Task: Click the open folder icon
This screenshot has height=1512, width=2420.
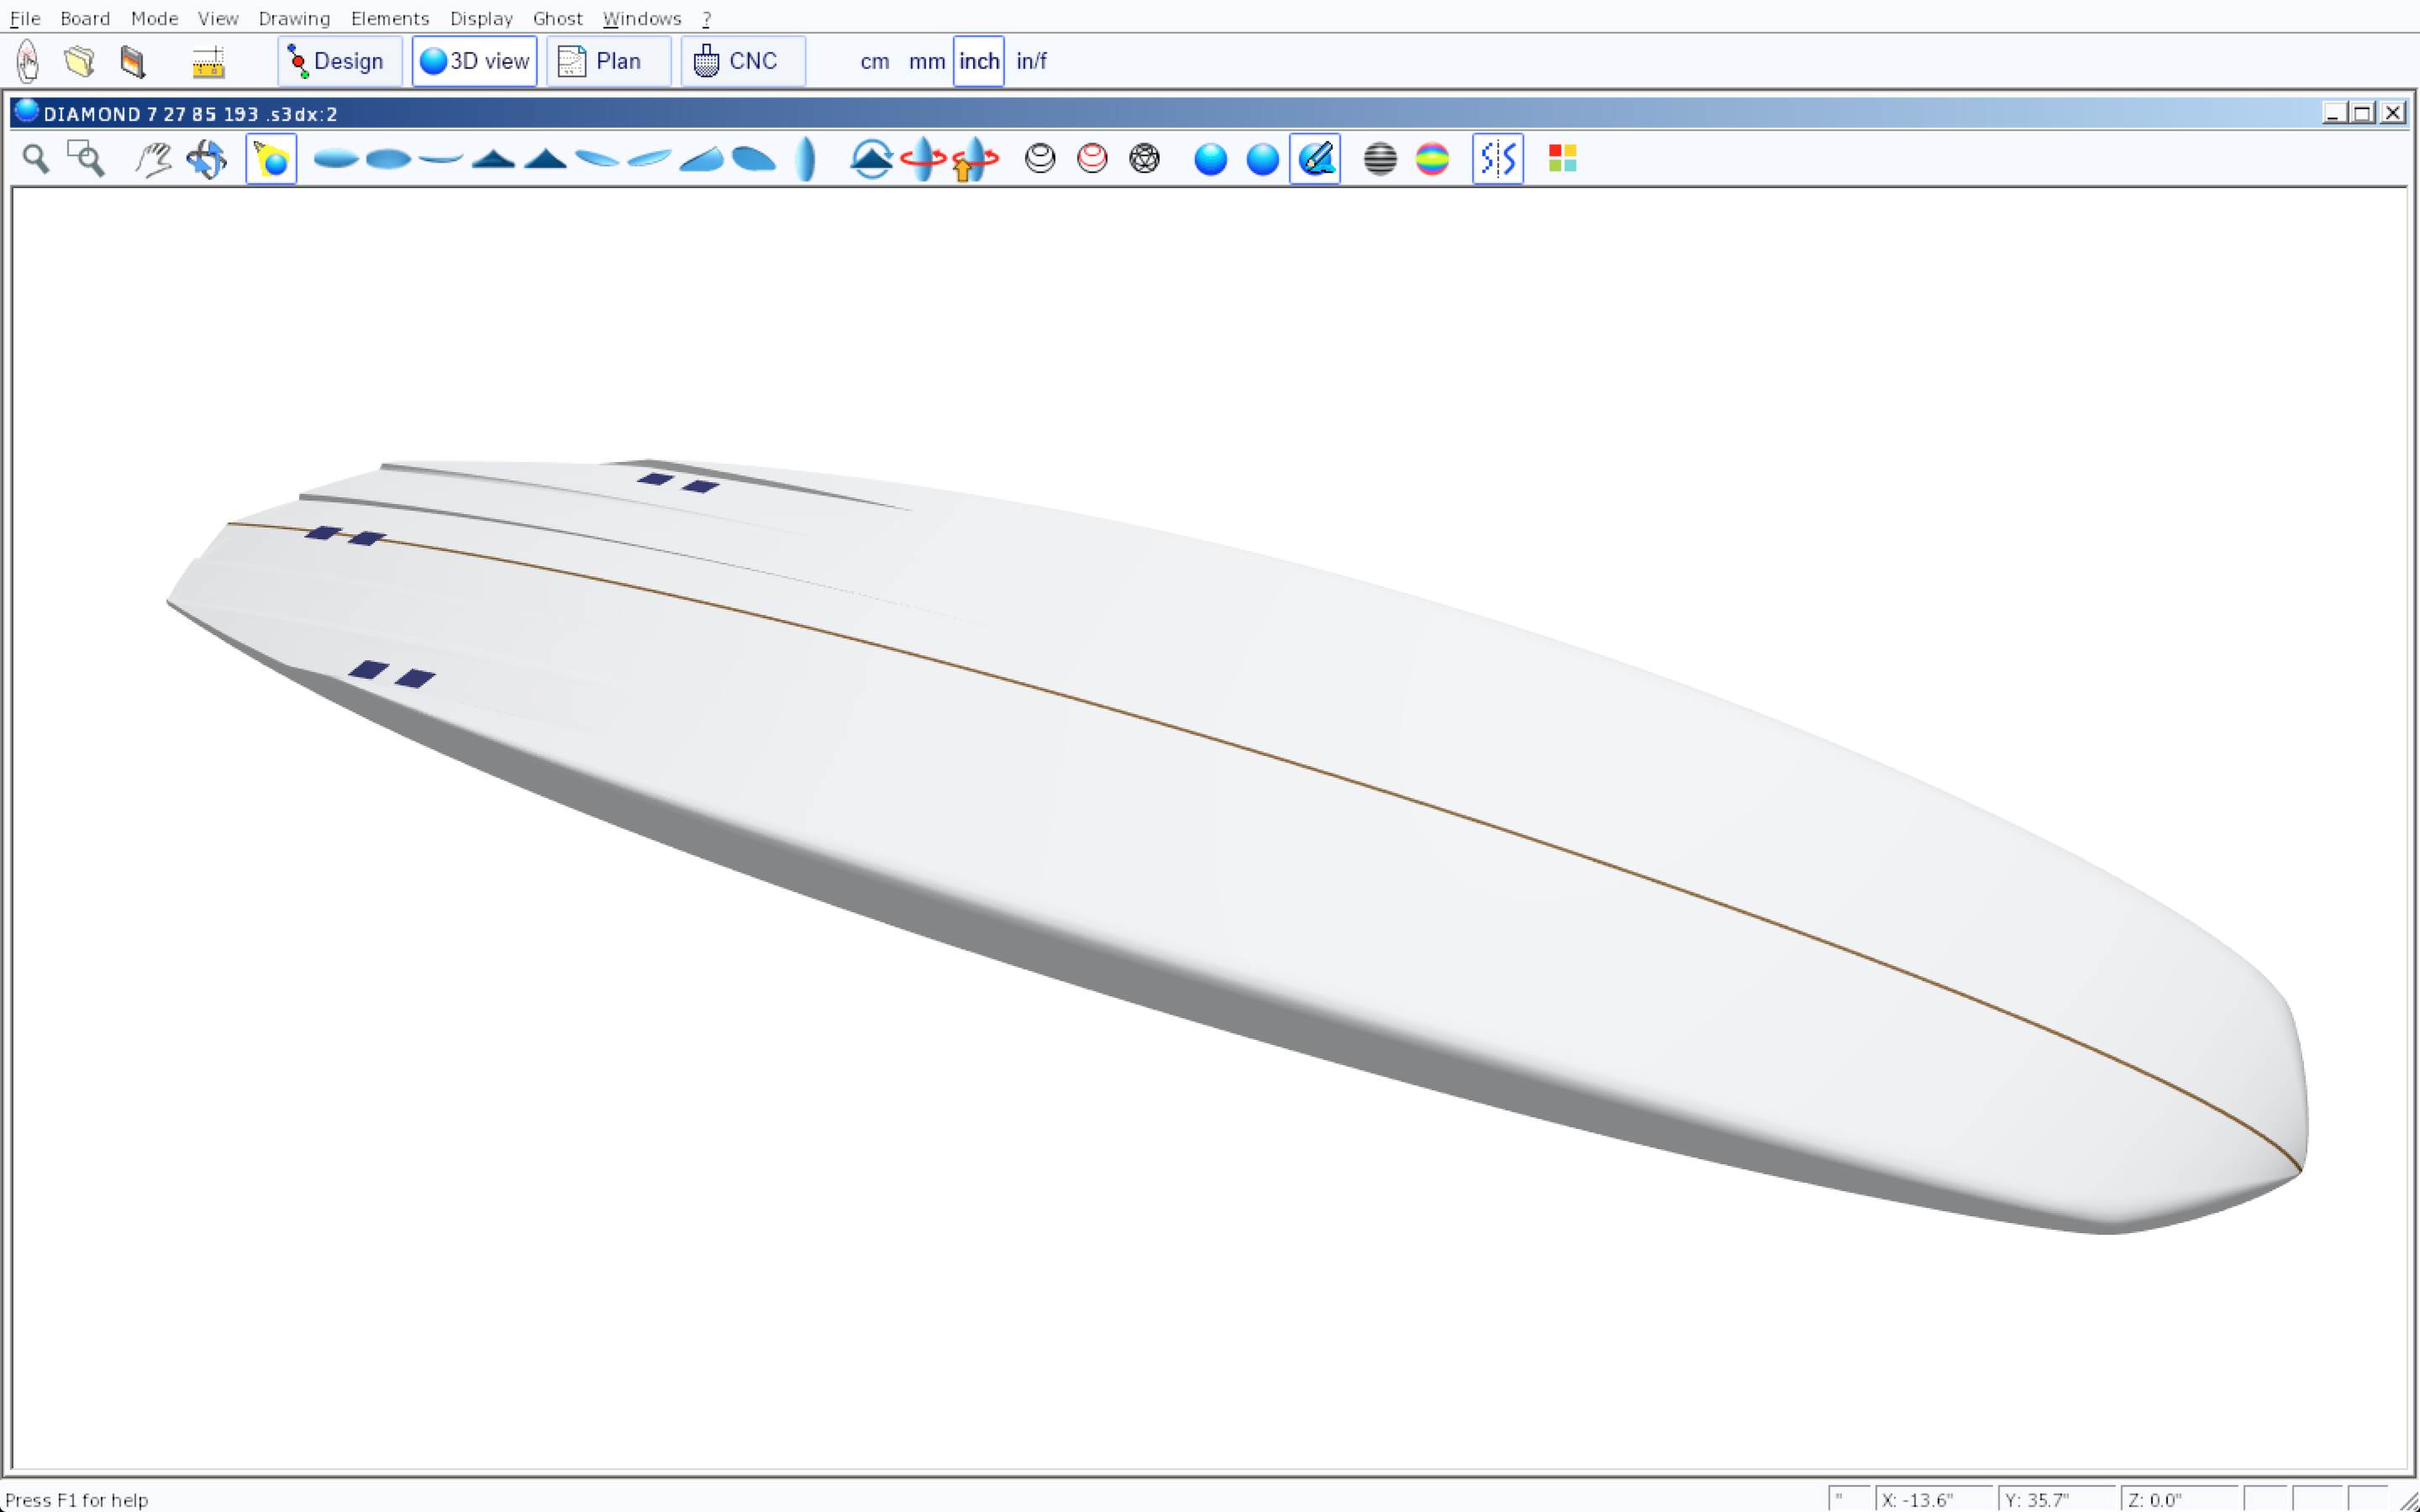Action: (x=79, y=61)
